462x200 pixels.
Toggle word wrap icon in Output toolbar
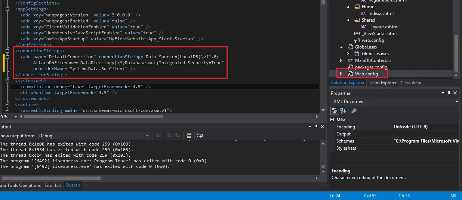click(200, 135)
